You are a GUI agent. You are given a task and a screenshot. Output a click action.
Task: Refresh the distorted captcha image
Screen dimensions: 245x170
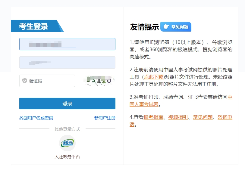click(x=99, y=81)
